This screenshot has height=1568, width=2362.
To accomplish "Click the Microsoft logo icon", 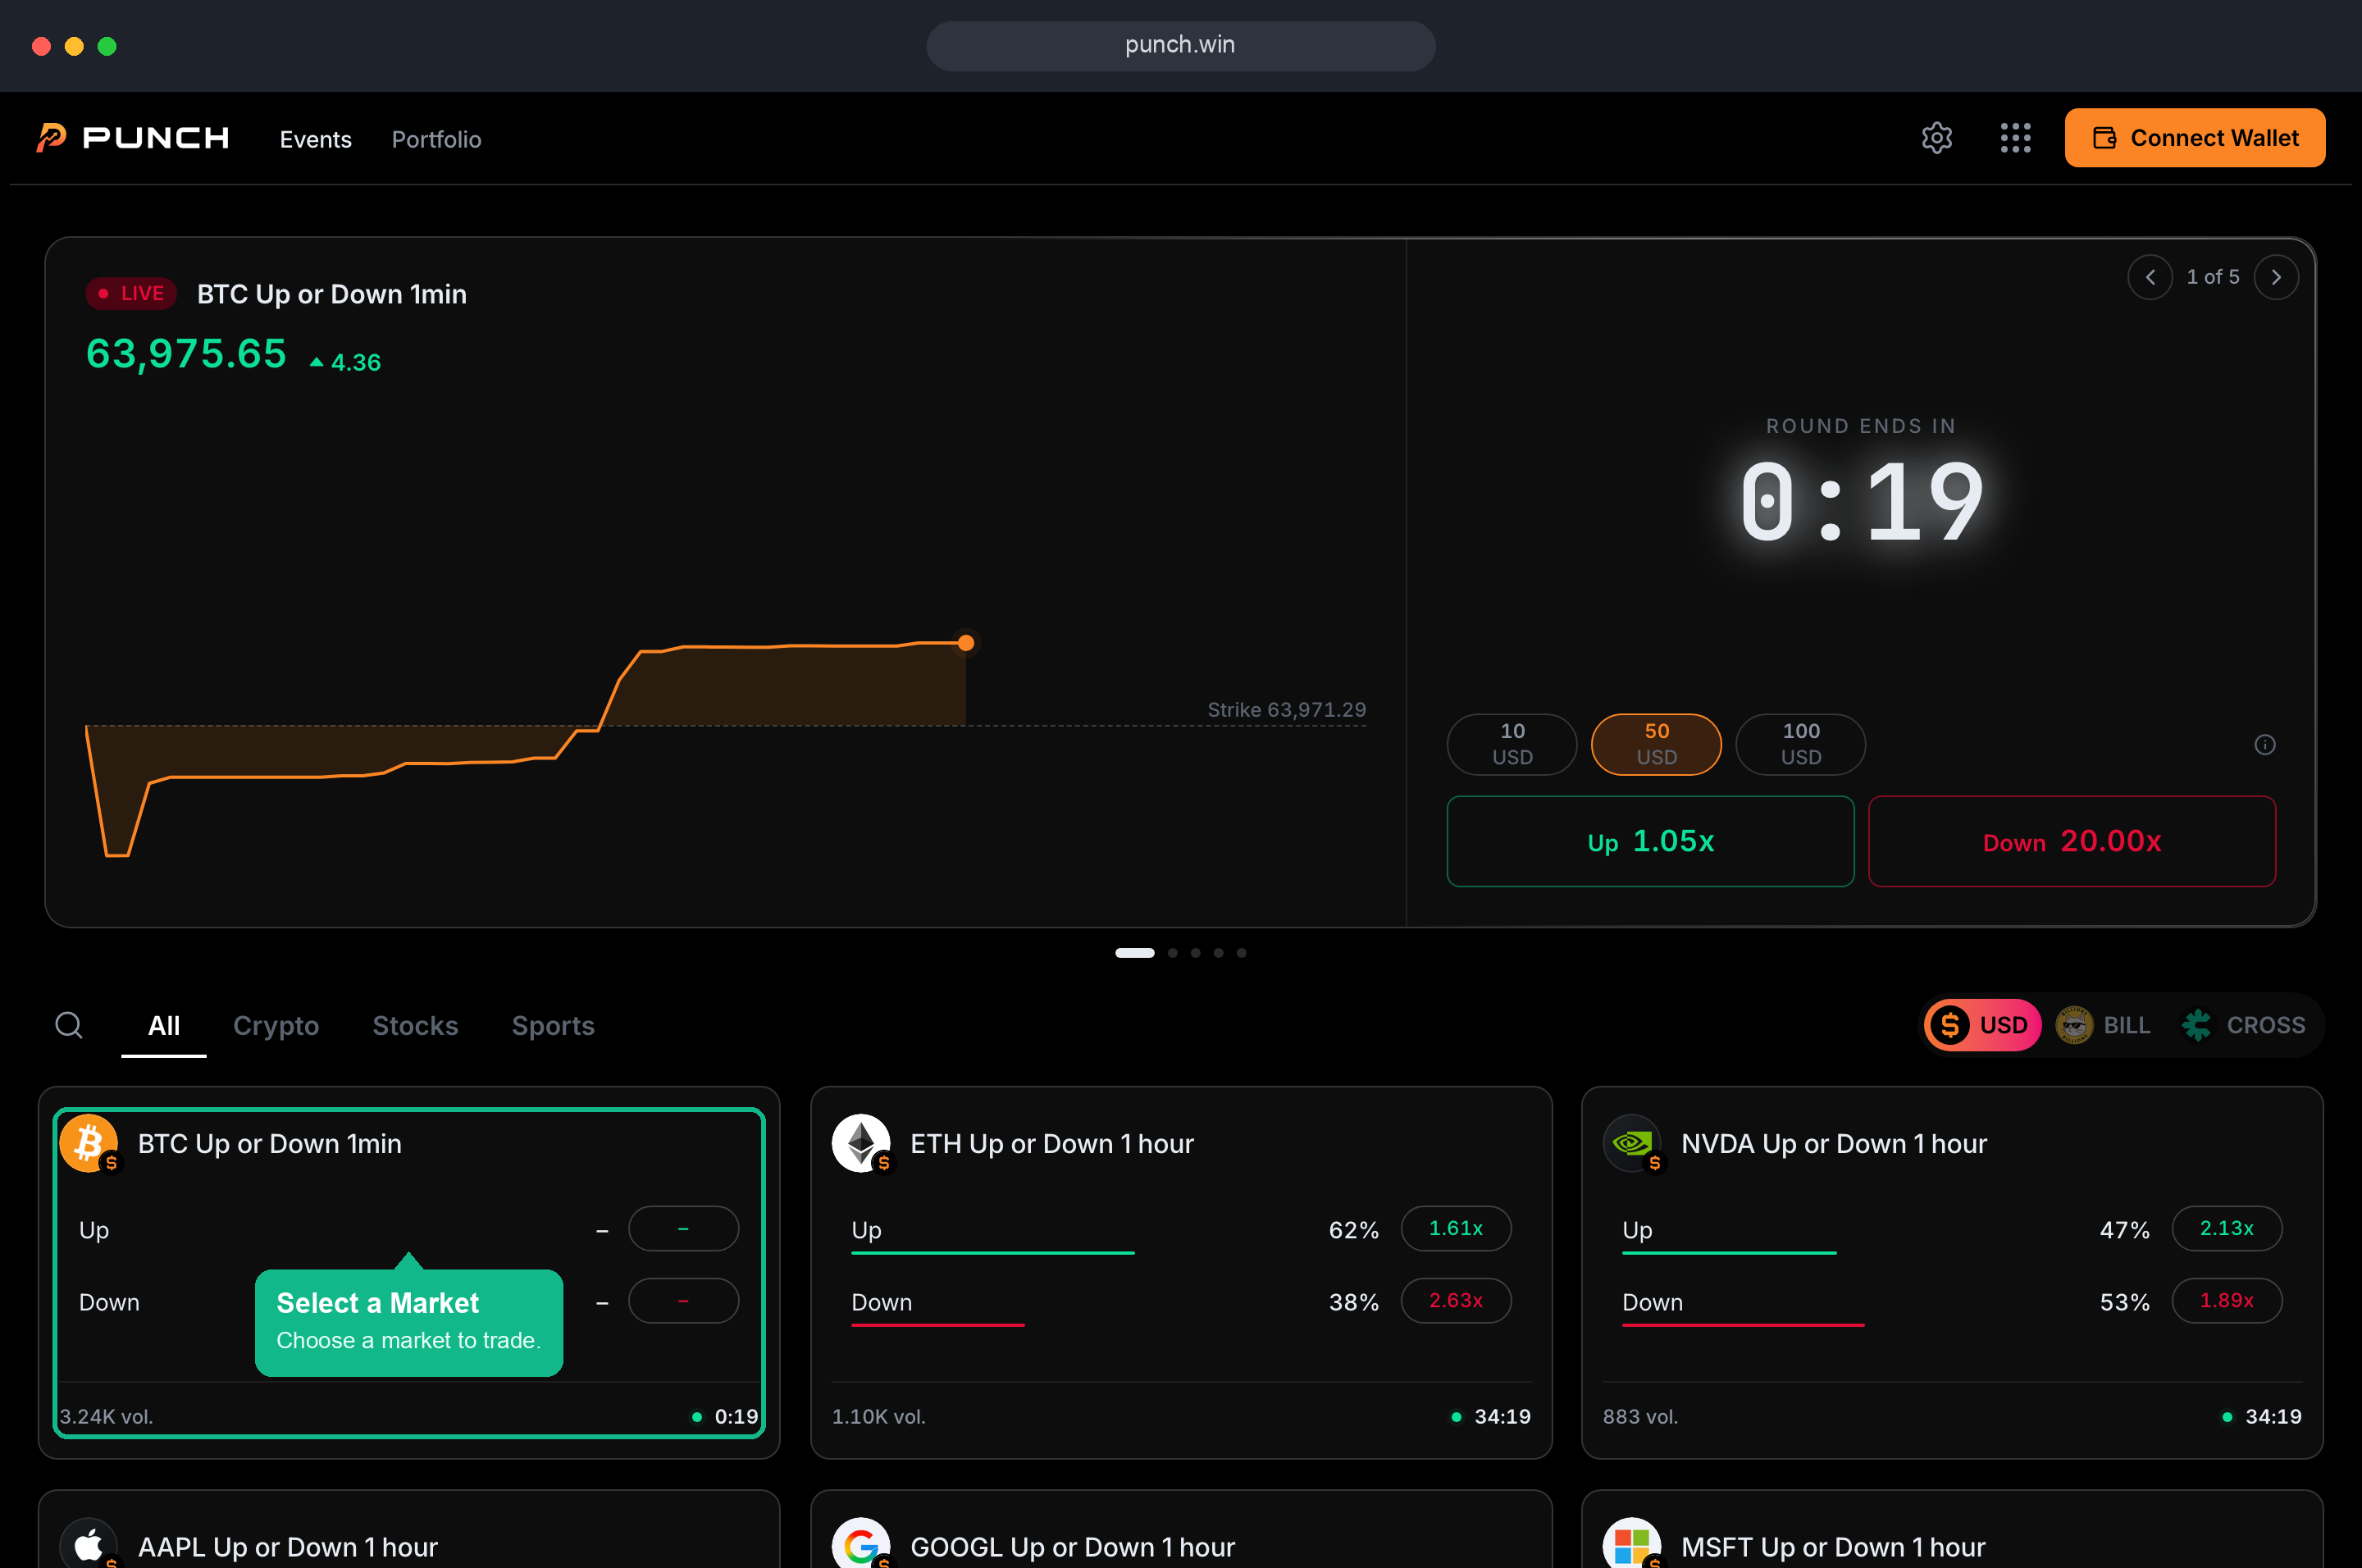I will [1632, 1545].
